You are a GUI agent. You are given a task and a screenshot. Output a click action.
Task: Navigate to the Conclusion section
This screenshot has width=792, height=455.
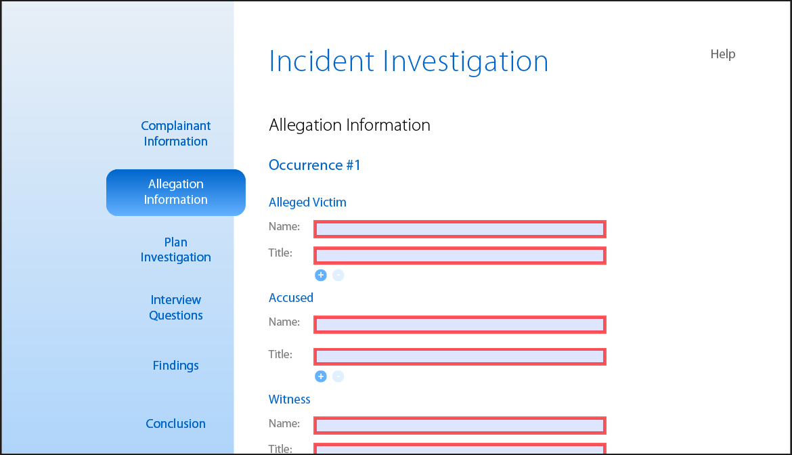click(175, 424)
